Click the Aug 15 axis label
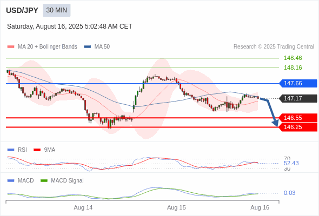The height and width of the screenshot is (216, 319). tap(176, 207)
